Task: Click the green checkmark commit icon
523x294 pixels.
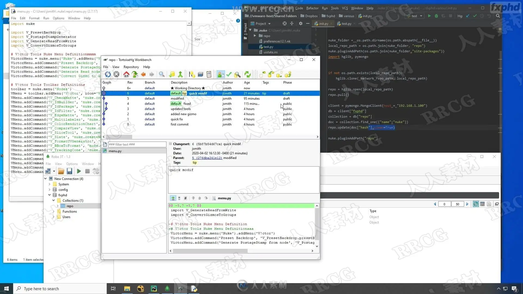Action: (229, 74)
